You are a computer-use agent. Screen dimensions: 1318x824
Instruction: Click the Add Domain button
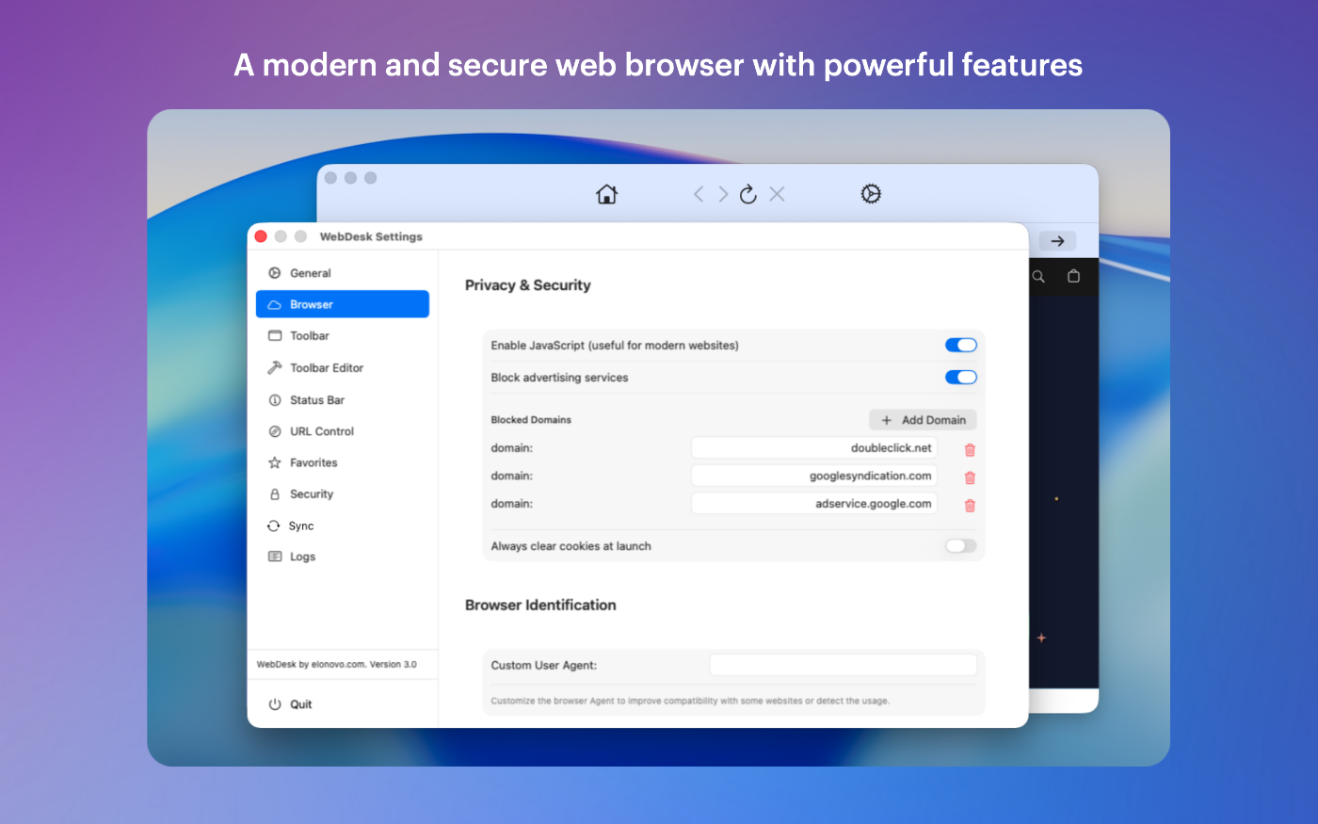923,420
